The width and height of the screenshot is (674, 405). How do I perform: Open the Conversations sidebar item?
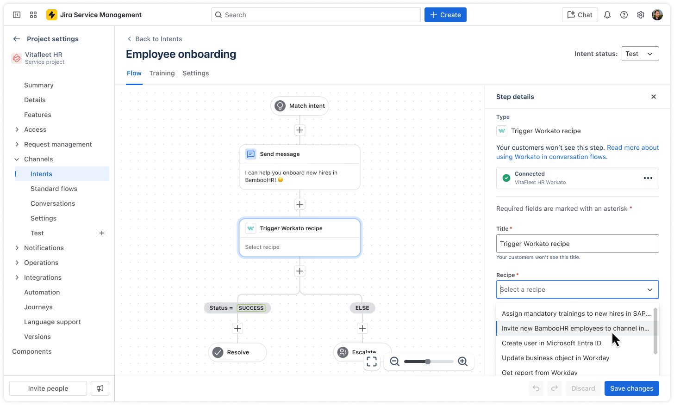tap(53, 203)
